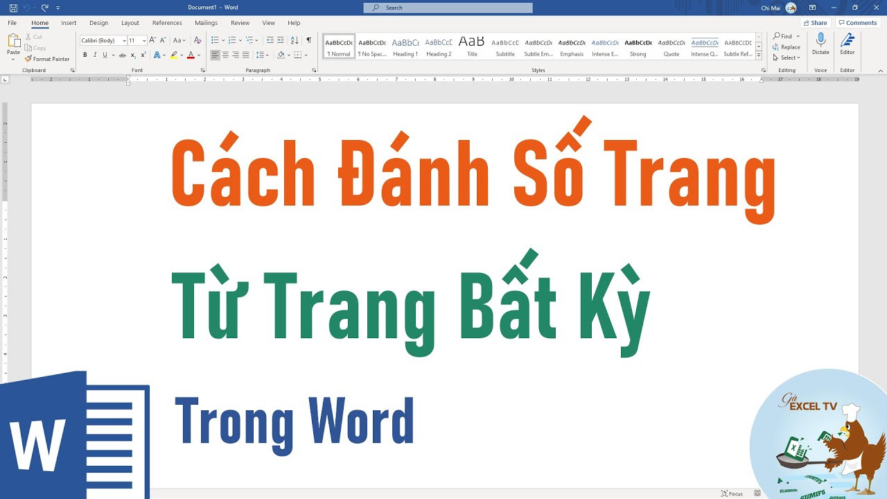Click the paragraph shading color button
This screenshot has width=887, height=499.
pyautogui.click(x=281, y=55)
